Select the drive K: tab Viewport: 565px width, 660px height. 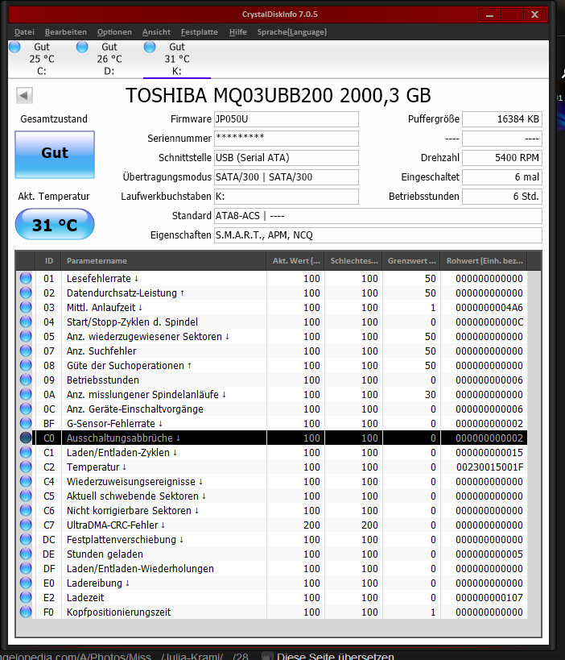[x=177, y=59]
